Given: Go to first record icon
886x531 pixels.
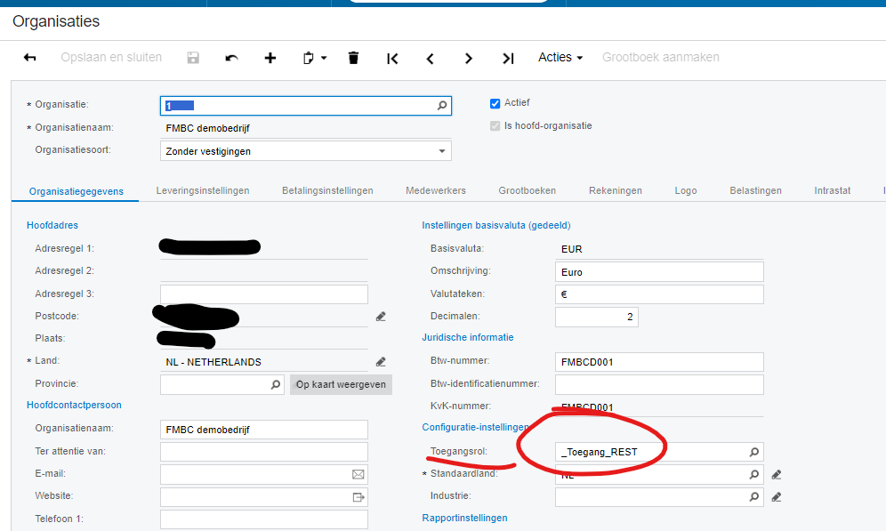Looking at the screenshot, I should coord(392,58).
